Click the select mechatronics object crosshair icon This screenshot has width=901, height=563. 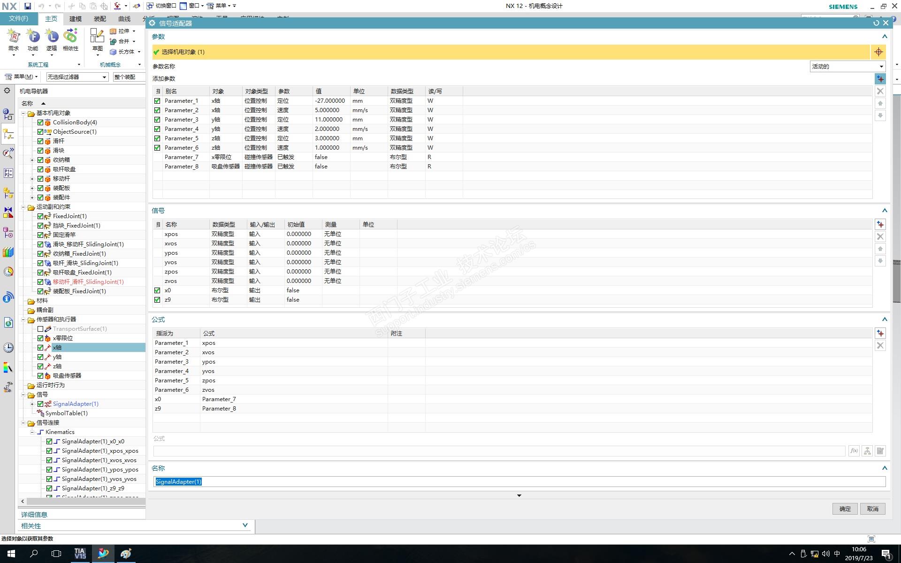pyautogui.click(x=878, y=52)
